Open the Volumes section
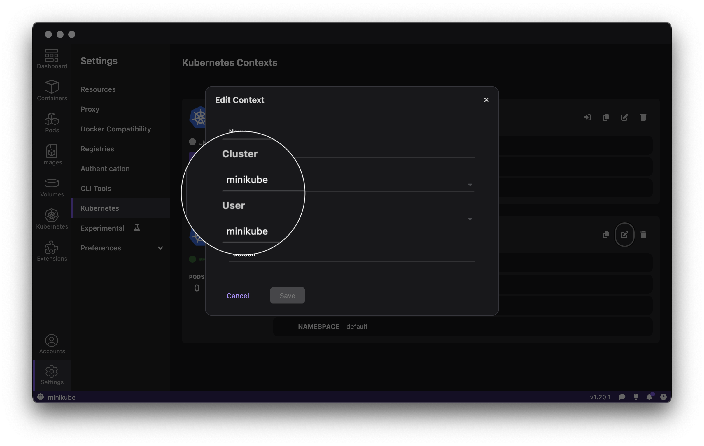This screenshot has width=704, height=446. click(51, 187)
